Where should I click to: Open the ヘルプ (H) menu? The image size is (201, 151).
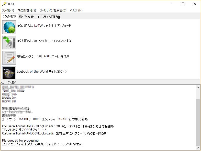click(76, 10)
